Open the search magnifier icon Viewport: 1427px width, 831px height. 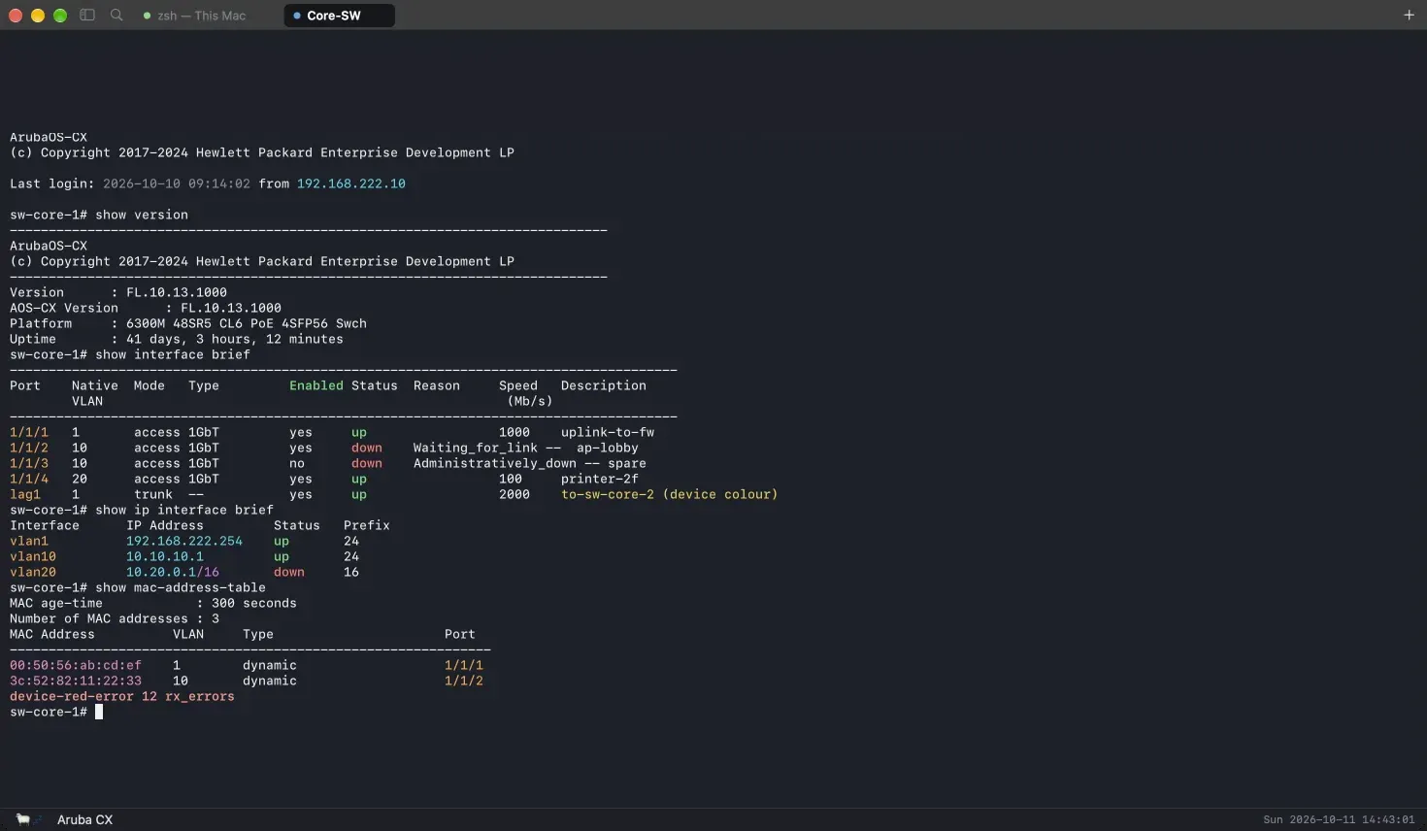pos(117,16)
